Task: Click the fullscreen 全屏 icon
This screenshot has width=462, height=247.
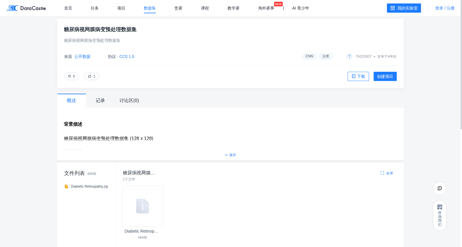Action: coord(382,173)
